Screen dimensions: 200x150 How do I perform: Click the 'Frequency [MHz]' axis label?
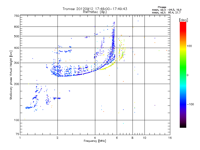95,141
